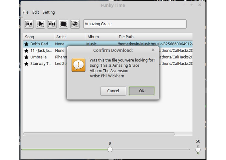This screenshot has width=226, height=160.
Task: Click Cancel in Confirm Download dialog
Action: coord(113,91)
